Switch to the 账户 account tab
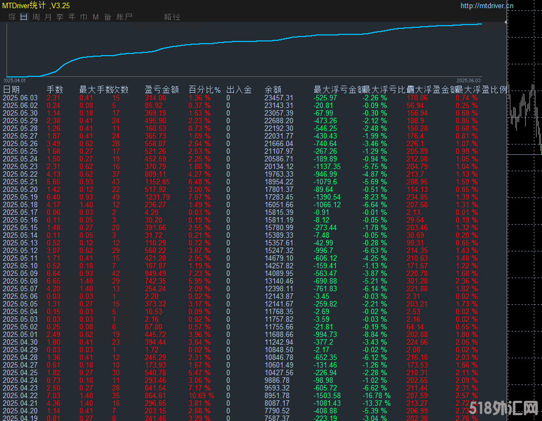 (x=124, y=17)
